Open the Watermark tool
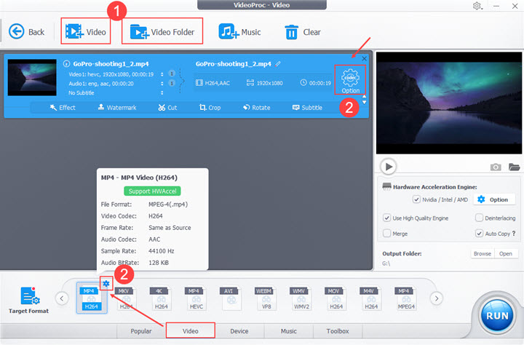This screenshot has height=345, width=524. 117,107
